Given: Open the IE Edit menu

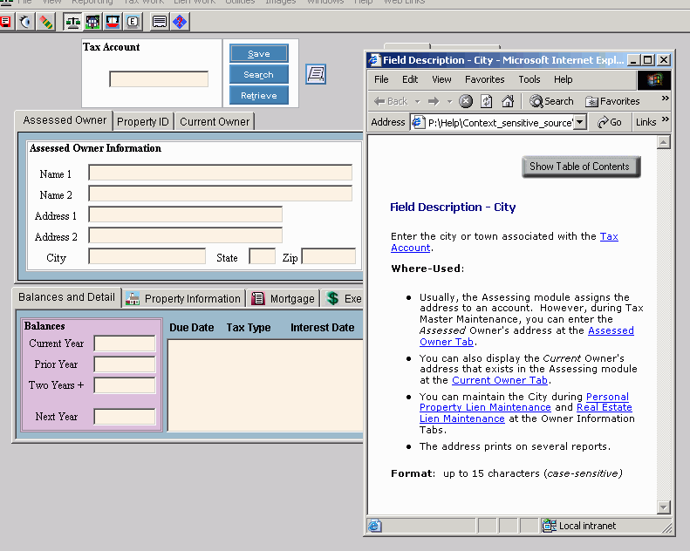Looking at the screenshot, I should pyautogui.click(x=410, y=79).
